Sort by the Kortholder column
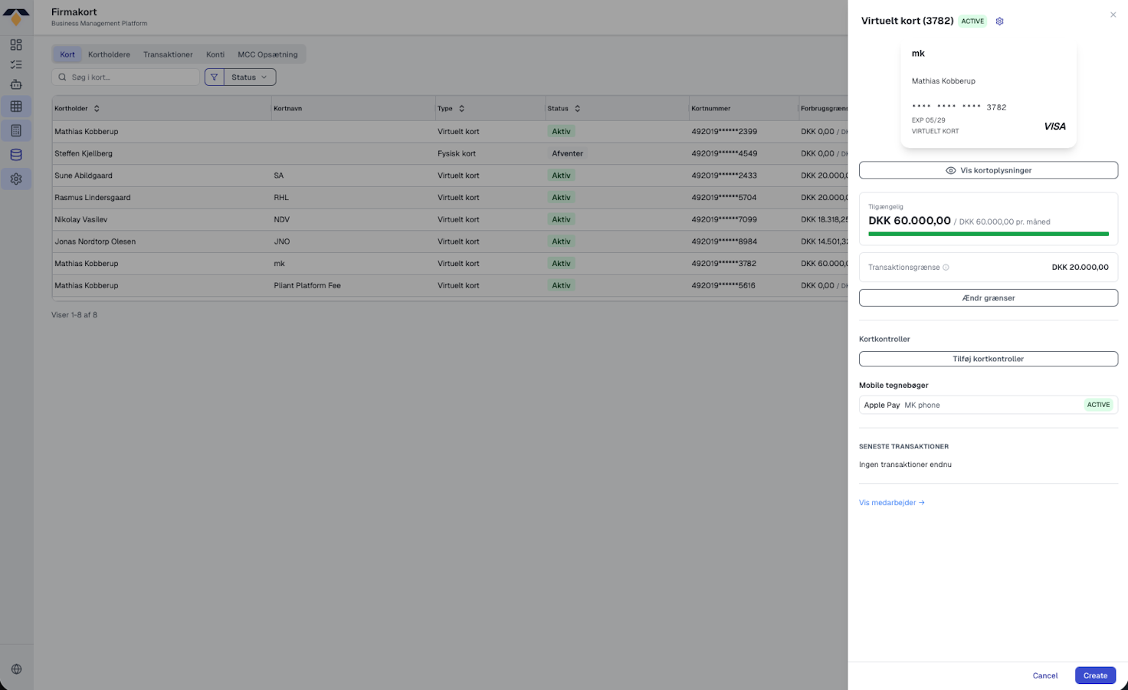This screenshot has height=690, width=1128. (97, 109)
